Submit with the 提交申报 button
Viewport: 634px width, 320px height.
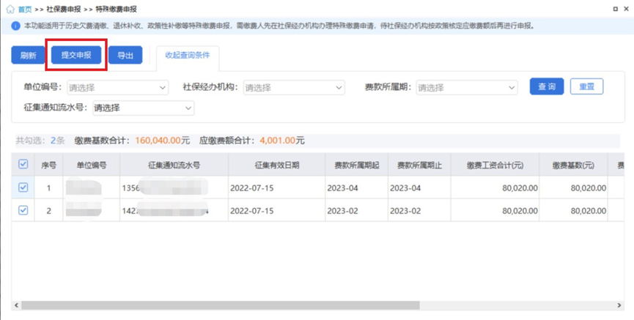pyautogui.click(x=76, y=55)
